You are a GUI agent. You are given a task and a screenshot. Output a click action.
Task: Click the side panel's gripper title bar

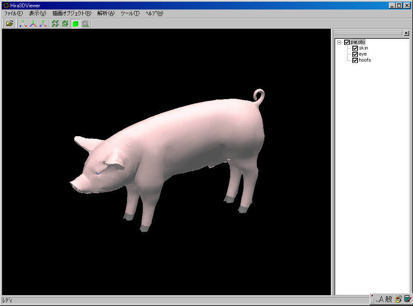368,33
